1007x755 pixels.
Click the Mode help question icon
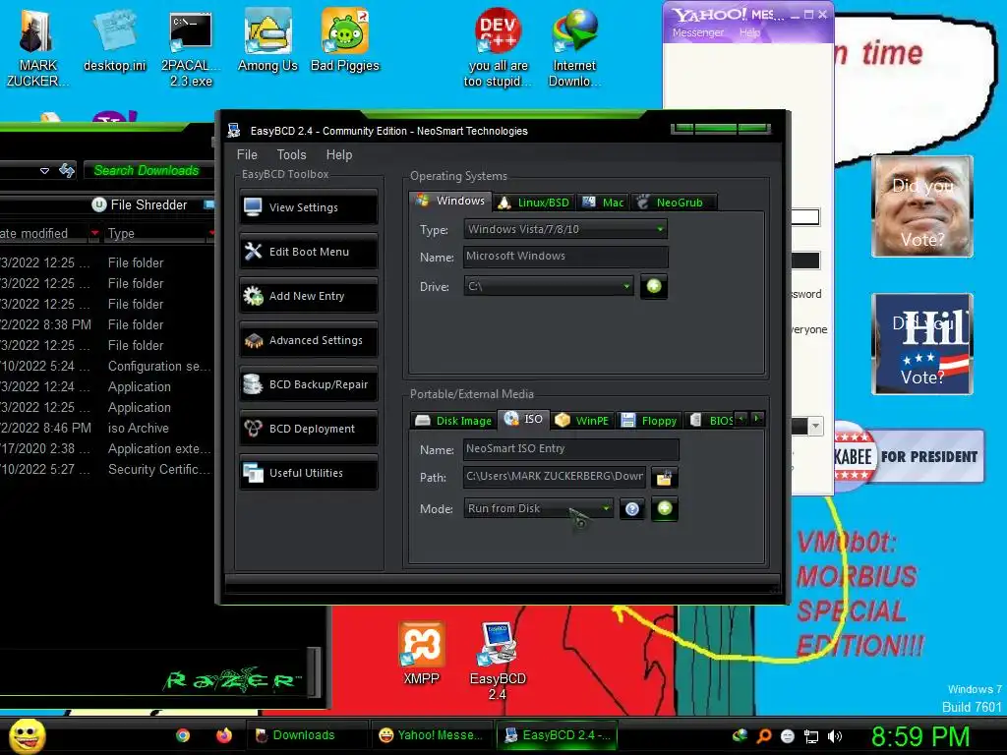click(x=632, y=509)
